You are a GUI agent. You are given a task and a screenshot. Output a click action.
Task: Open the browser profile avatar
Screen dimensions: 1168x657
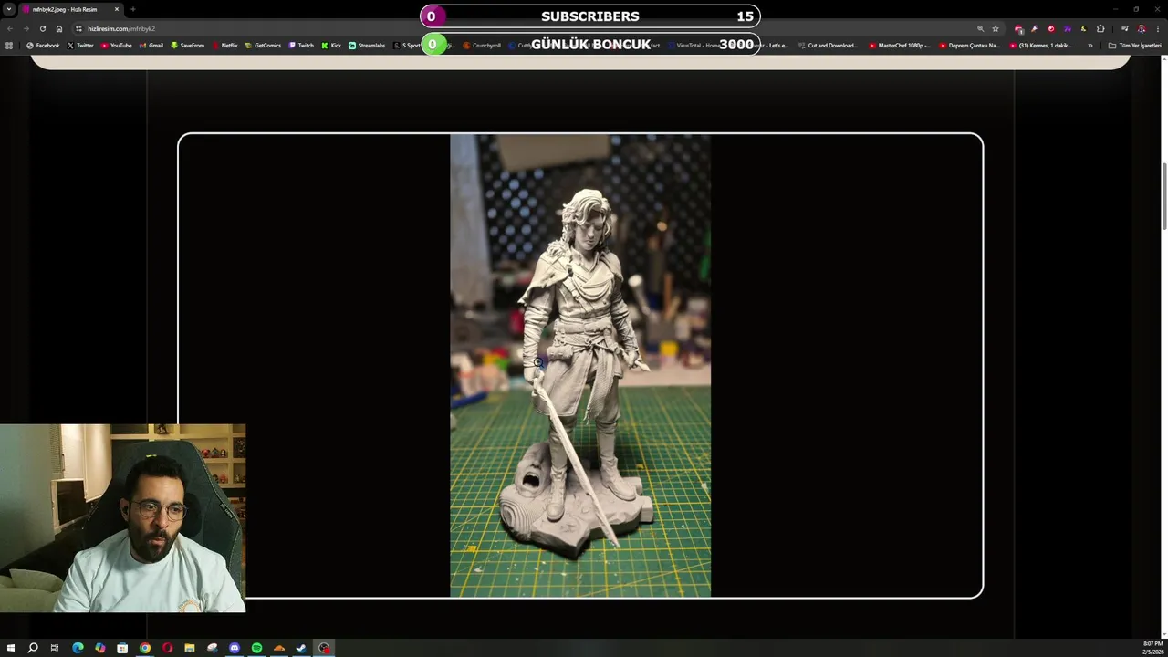(x=1141, y=28)
